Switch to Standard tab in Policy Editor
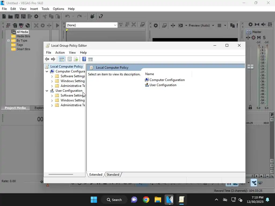This screenshot has width=275, height=206. [113, 175]
